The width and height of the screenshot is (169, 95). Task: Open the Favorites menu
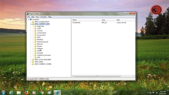click(x=43, y=17)
